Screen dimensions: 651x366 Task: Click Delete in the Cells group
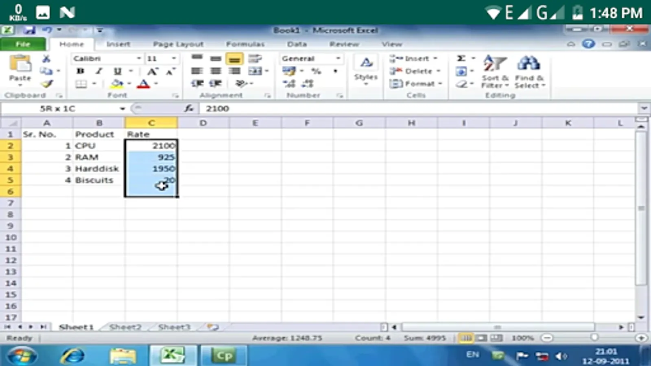click(415, 71)
